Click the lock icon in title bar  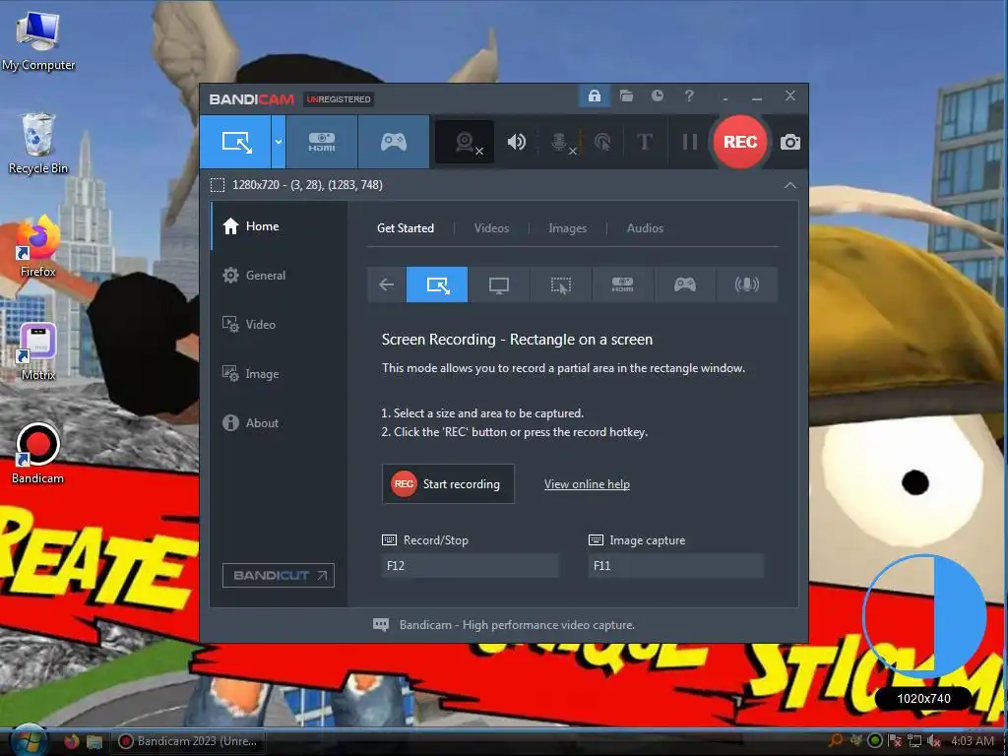(595, 96)
